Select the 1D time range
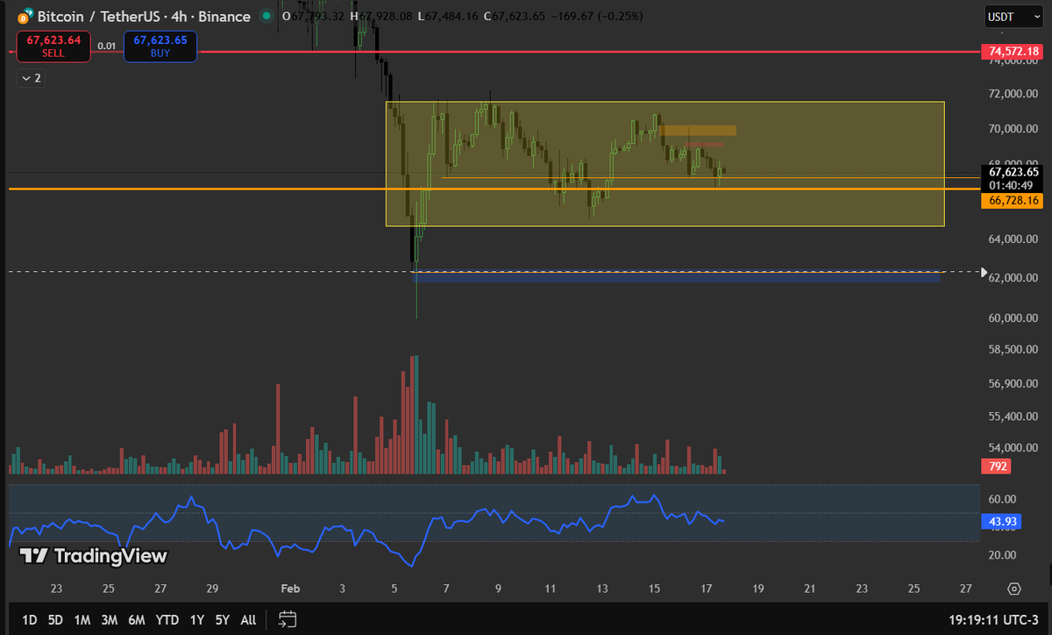Screen dimensions: 1052x635 point(29,620)
